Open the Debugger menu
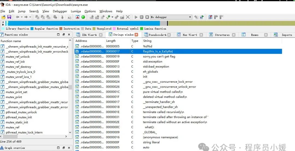Viewport: 295px width, 151px height. pyautogui.click(x=60, y=11)
